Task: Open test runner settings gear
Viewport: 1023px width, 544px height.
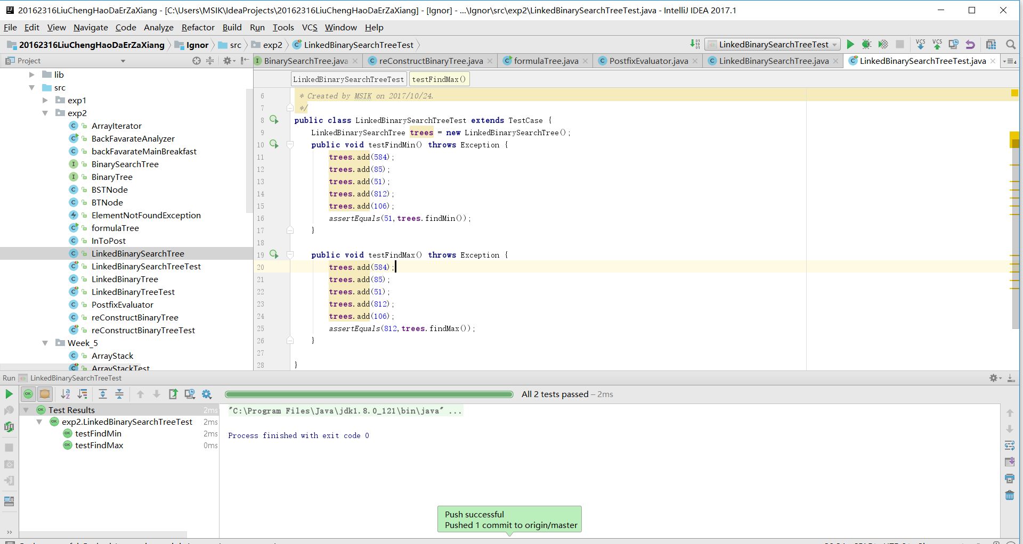Action: pos(207,394)
